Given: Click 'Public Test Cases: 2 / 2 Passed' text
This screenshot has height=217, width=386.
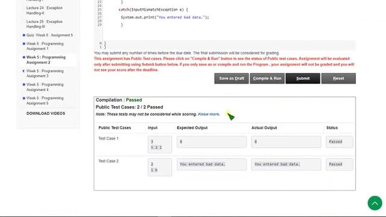Looking at the screenshot, I should pos(129,107).
